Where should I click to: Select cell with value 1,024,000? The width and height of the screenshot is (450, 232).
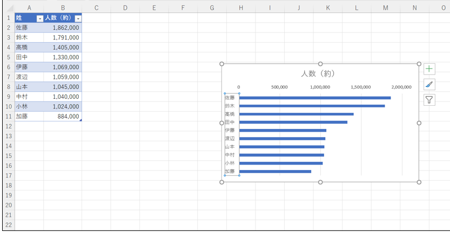pos(63,106)
